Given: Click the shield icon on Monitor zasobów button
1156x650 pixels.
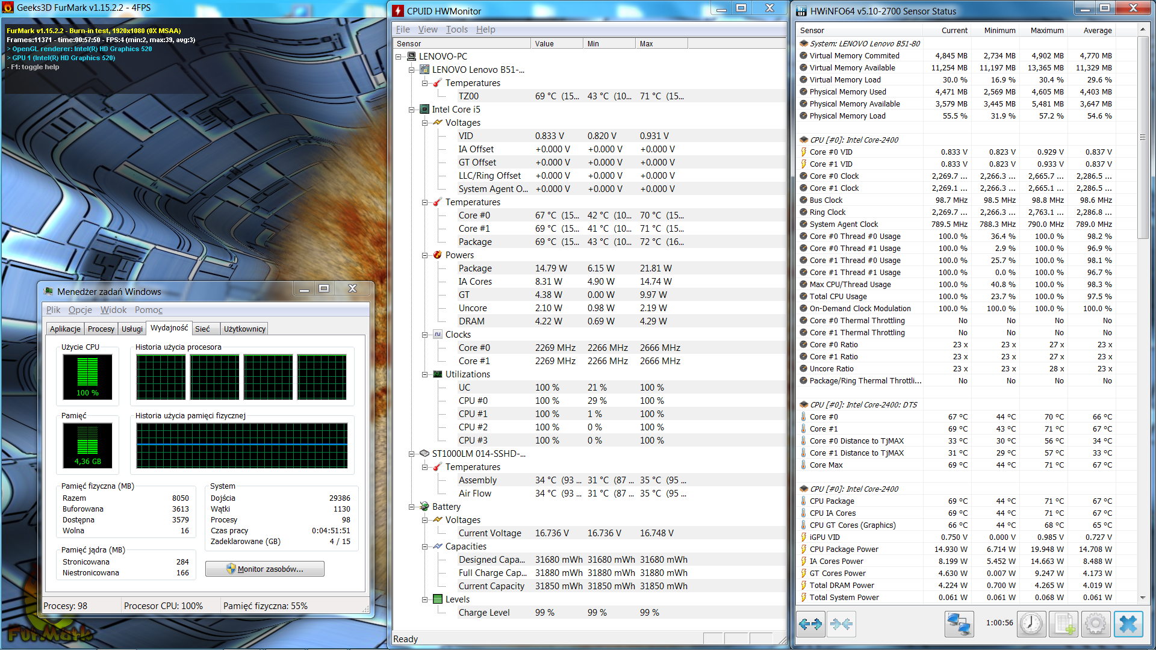Looking at the screenshot, I should [231, 569].
